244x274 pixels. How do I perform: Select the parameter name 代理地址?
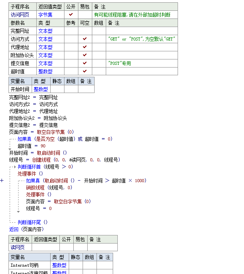point(20,47)
